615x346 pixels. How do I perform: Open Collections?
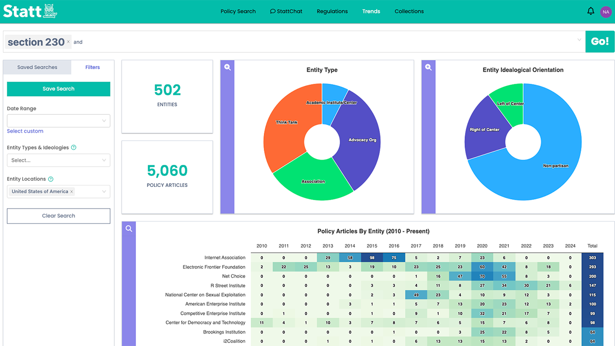click(409, 12)
